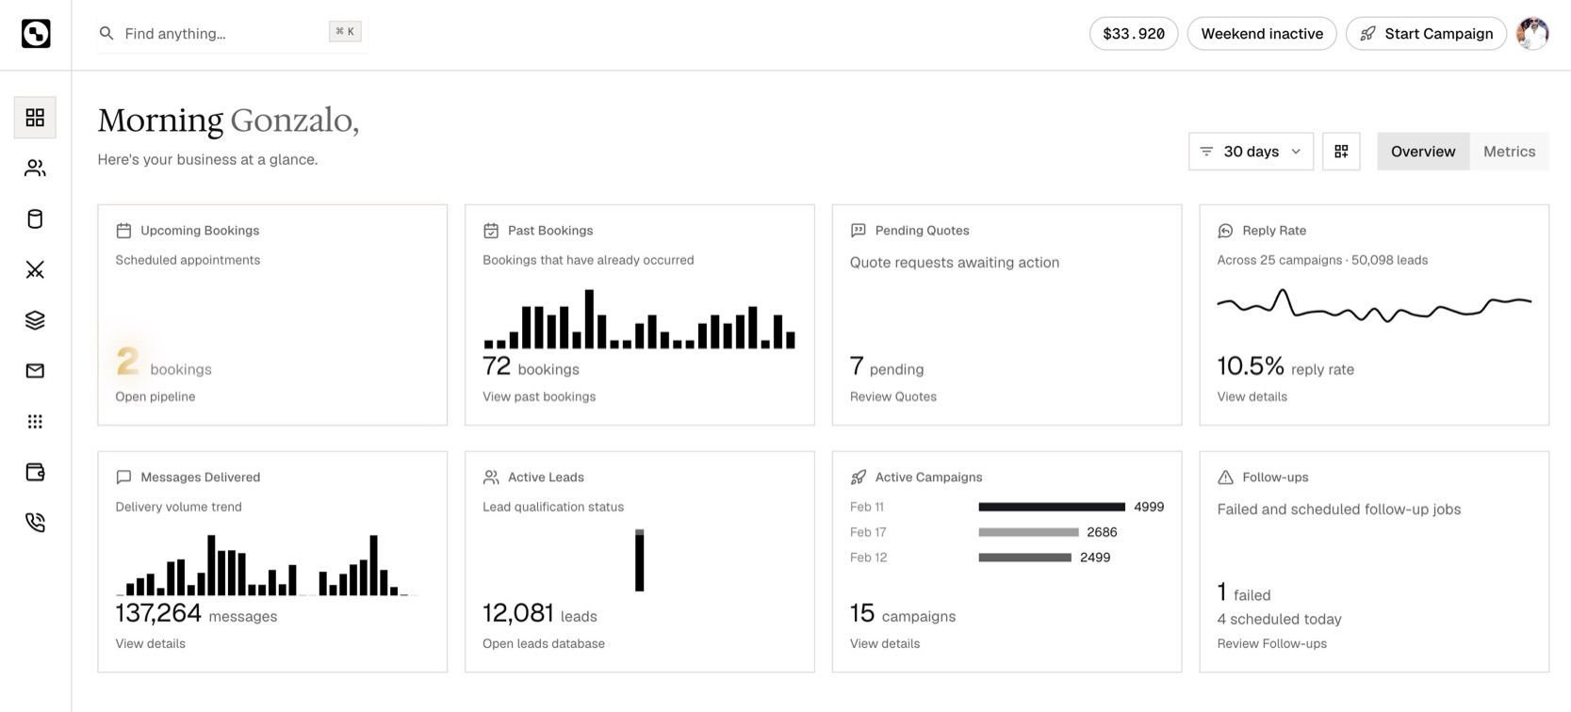Click the Upcoming Bookings calendar icon

pyautogui.click(x=123, y=231)
